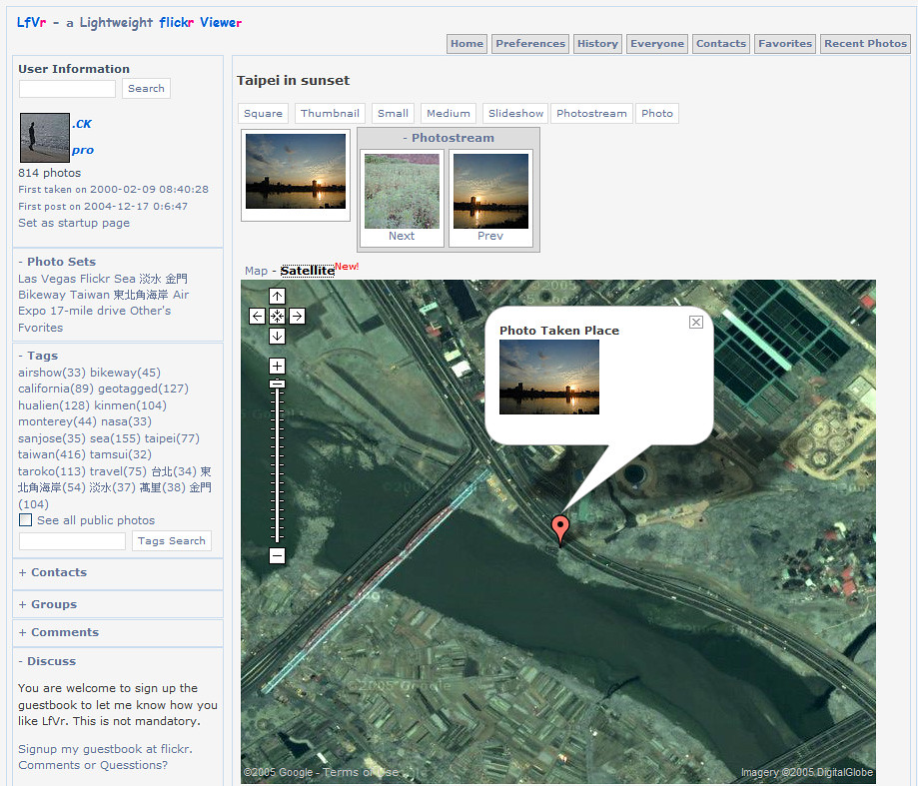Open the Recent Photos tab
The height and width of the screenshot is (786, 918).
click(865, 43)
